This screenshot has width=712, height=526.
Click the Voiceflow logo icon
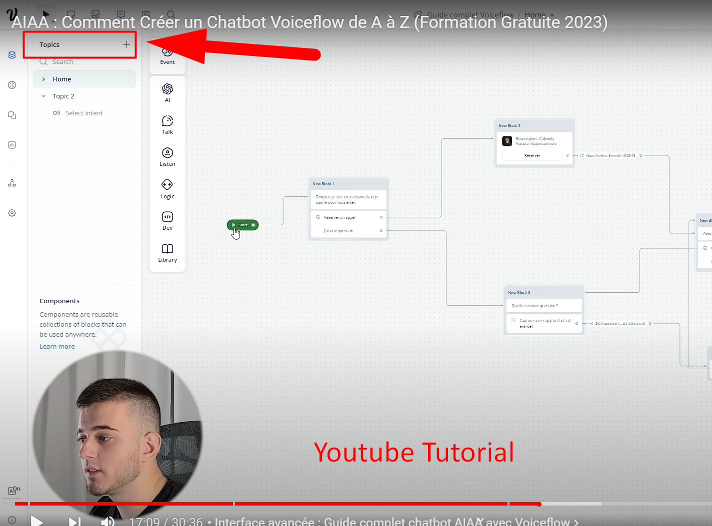12,14
